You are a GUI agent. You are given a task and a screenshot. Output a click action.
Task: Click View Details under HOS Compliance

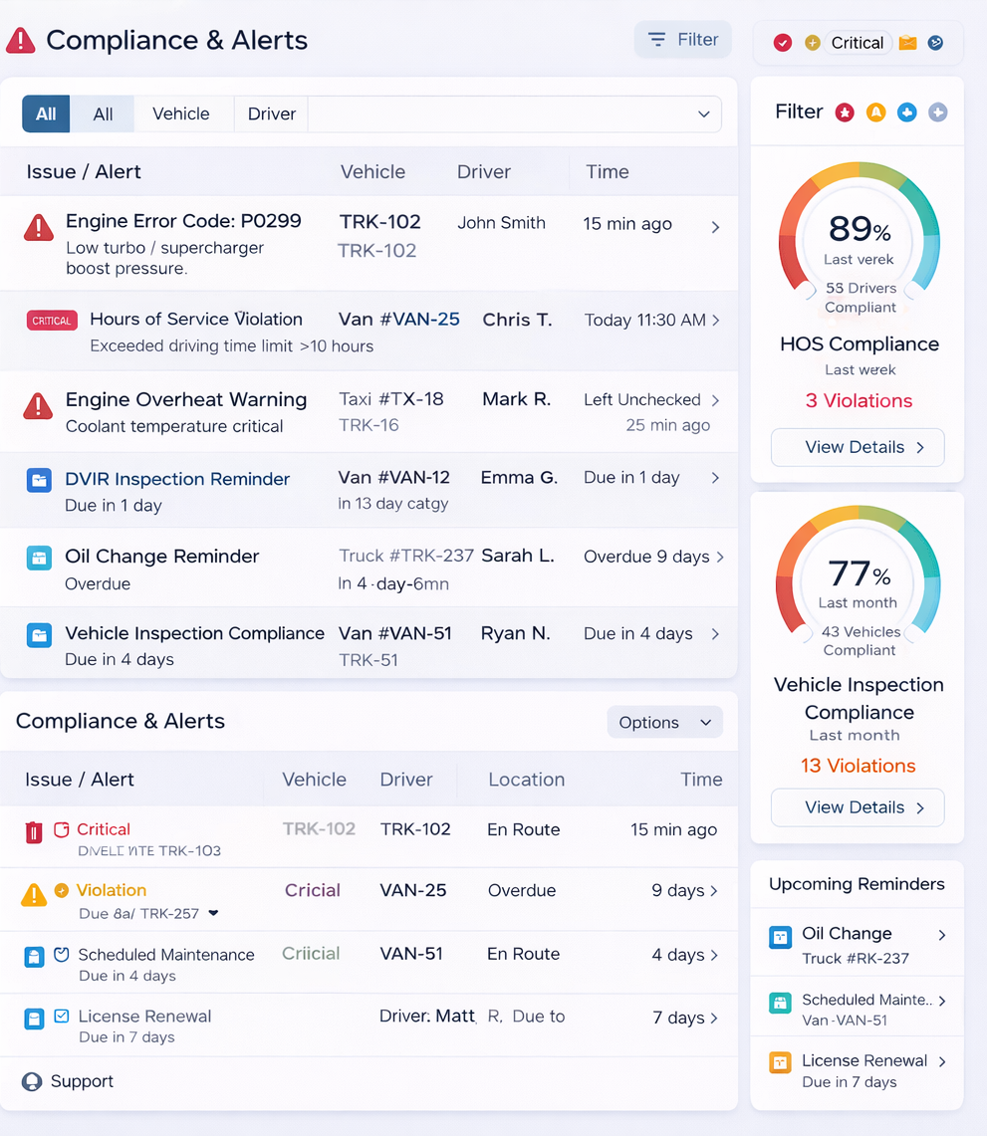[857, 447]
